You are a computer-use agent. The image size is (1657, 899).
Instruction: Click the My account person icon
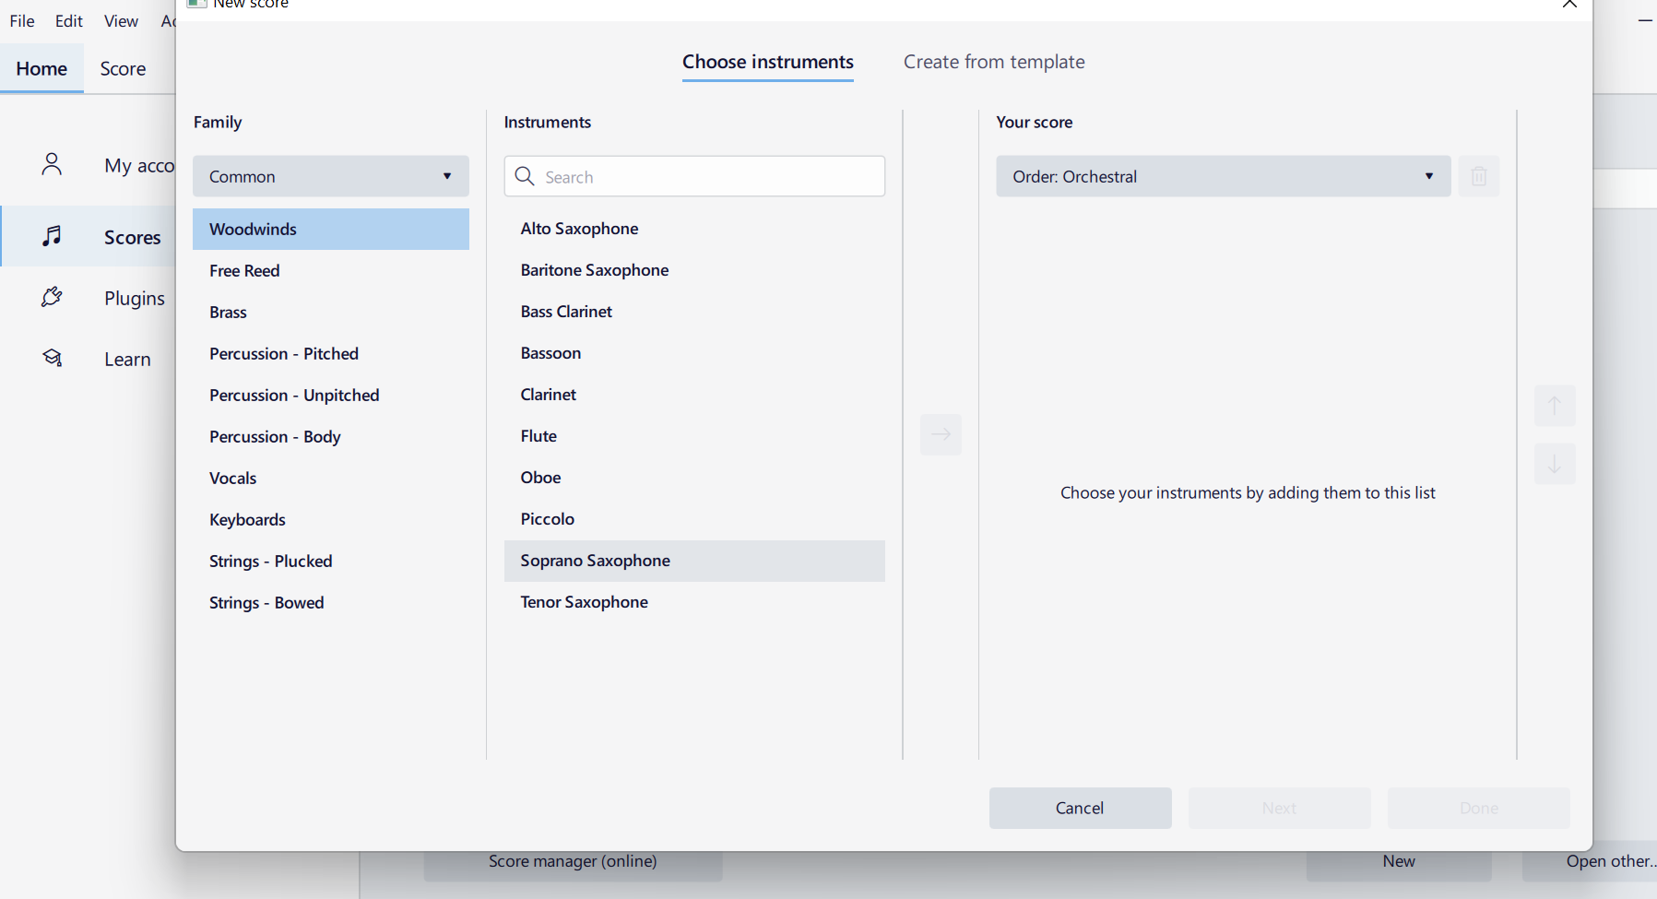(53, 164)
